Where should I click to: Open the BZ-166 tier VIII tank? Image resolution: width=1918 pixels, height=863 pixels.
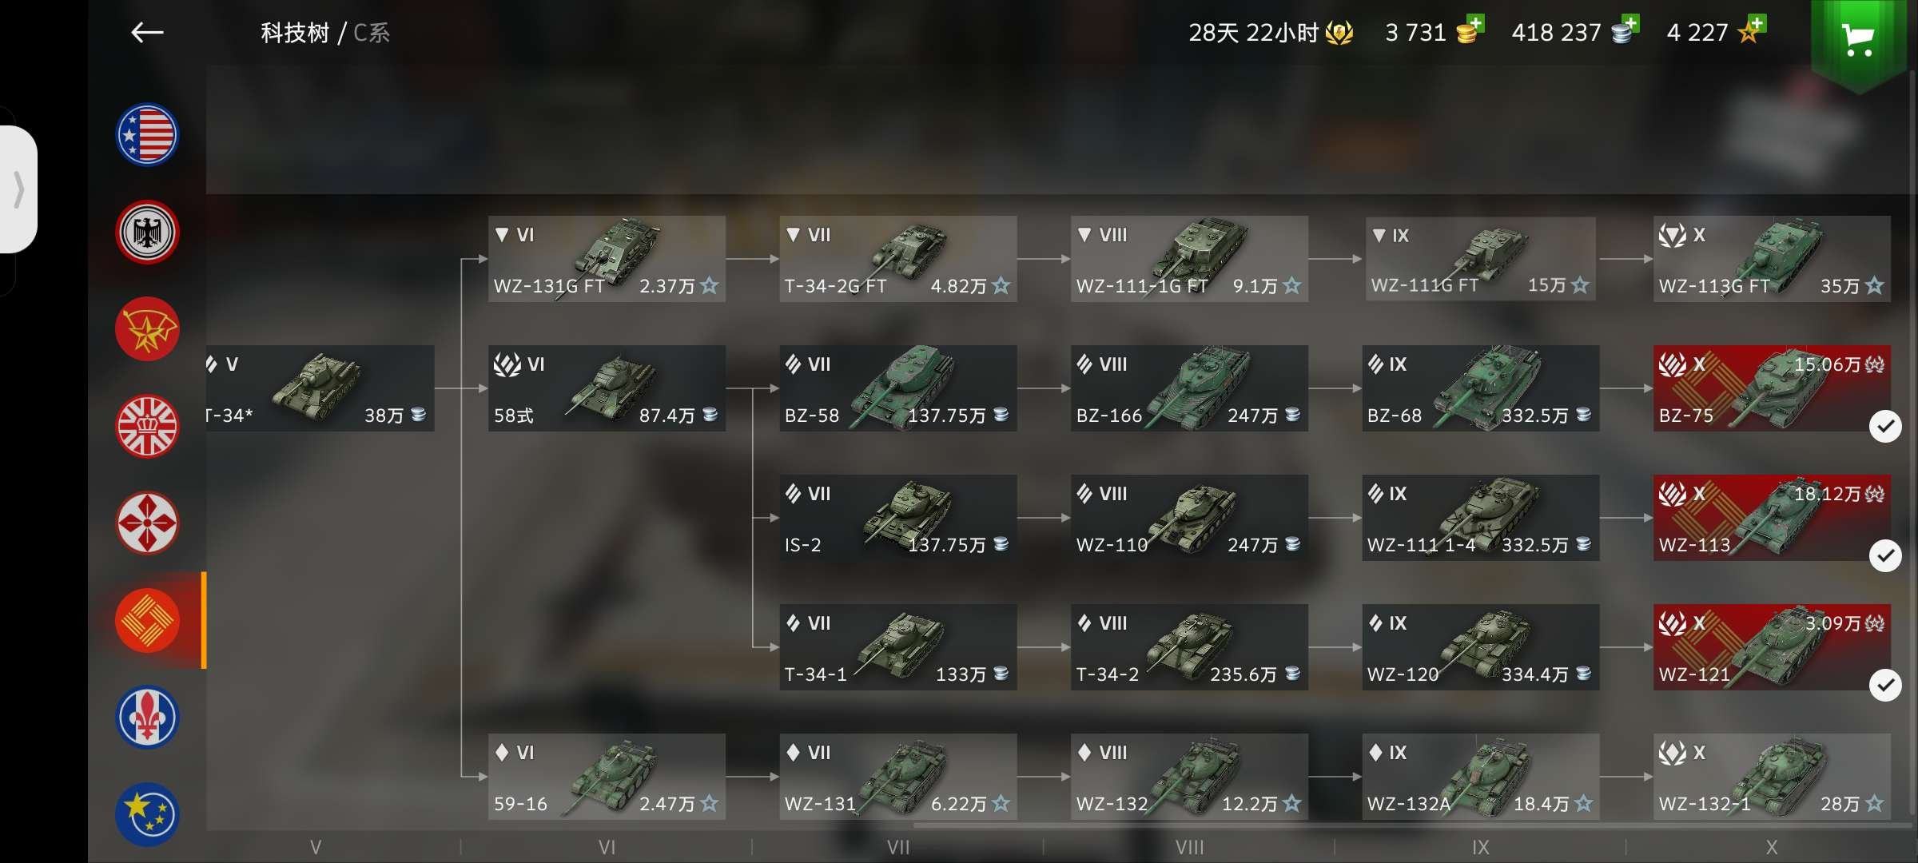click(1189, 388)
